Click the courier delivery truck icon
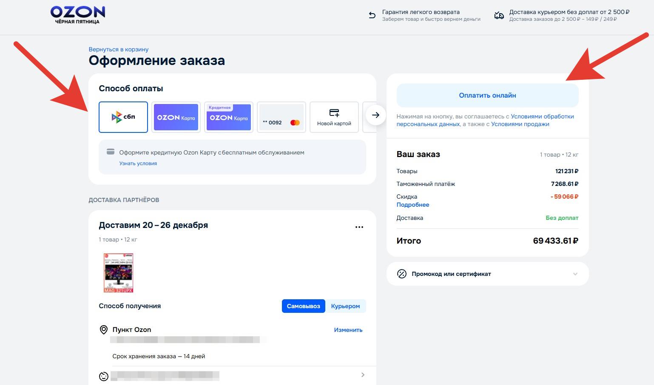 pos(499,16)
